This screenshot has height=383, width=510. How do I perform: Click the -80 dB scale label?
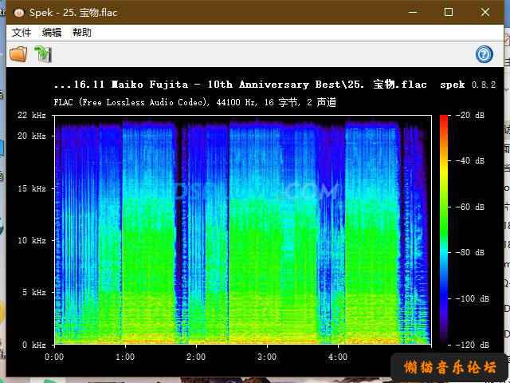(x=470, y=252)
